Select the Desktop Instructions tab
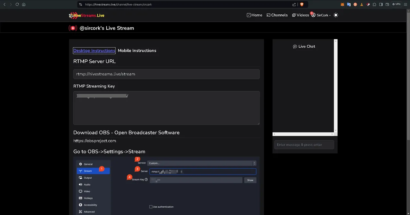Image resolution: width=410 pixels, height=215 pixels. point(94,50)
